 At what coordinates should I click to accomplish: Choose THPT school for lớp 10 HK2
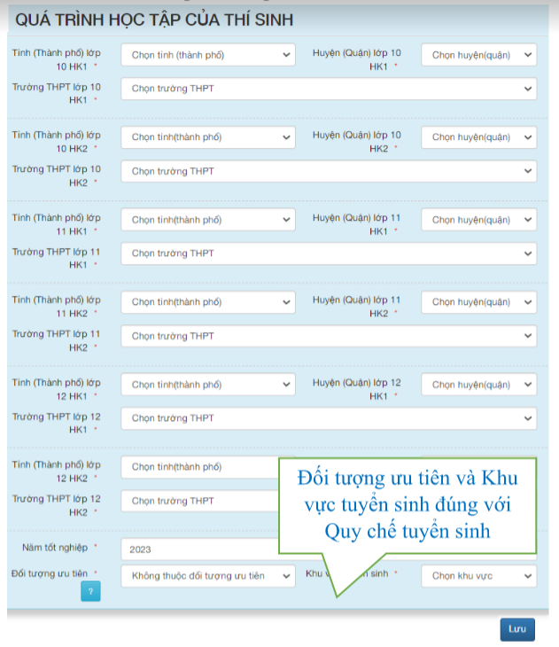(x=329, y=171)
